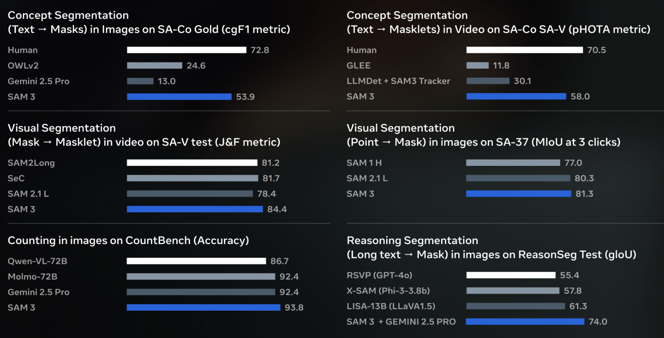Click the SAM 2.1 L bar showing 80.3

click(x=518, y=178)
